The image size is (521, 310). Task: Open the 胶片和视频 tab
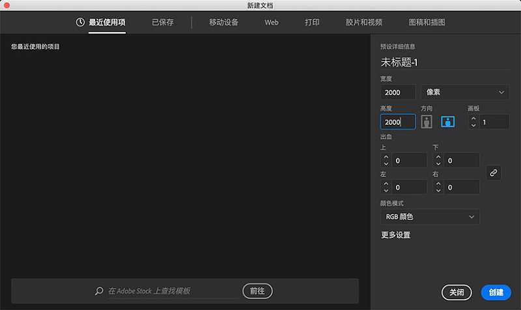(x=364, y=22)
